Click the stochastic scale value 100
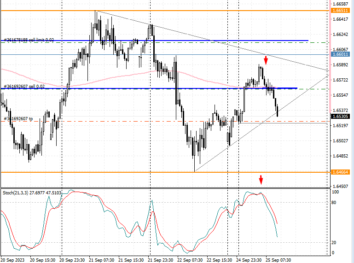Screen dimensions: 354x263 coord(335,192)
